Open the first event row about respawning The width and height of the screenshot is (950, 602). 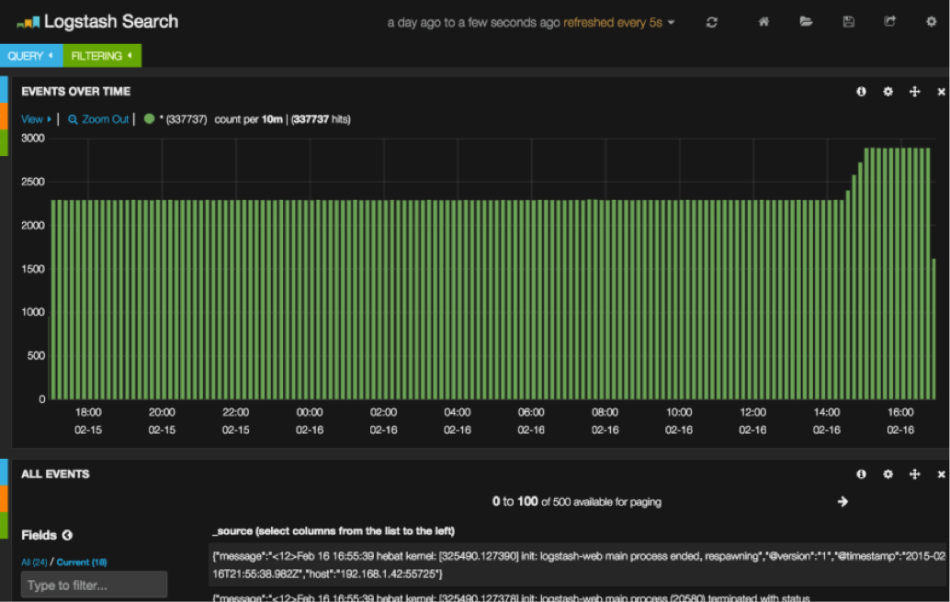click(x=579, y=564)
